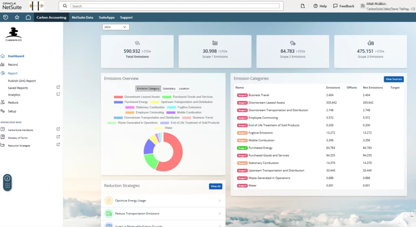Viewport: 416px width, 227px height.
Task: Click the Record sidebar icon
Action: [3, 65]
